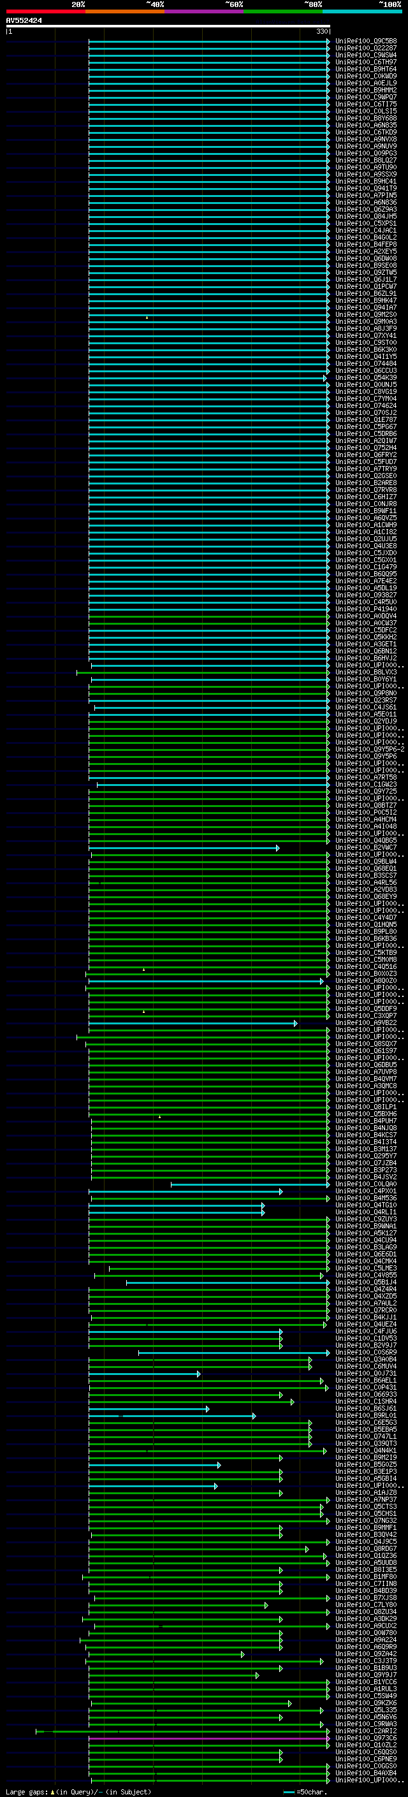Select hit label UniRef100_Q9BLW4
Screen dimensions: 408x1797
[x=365, y=861]
